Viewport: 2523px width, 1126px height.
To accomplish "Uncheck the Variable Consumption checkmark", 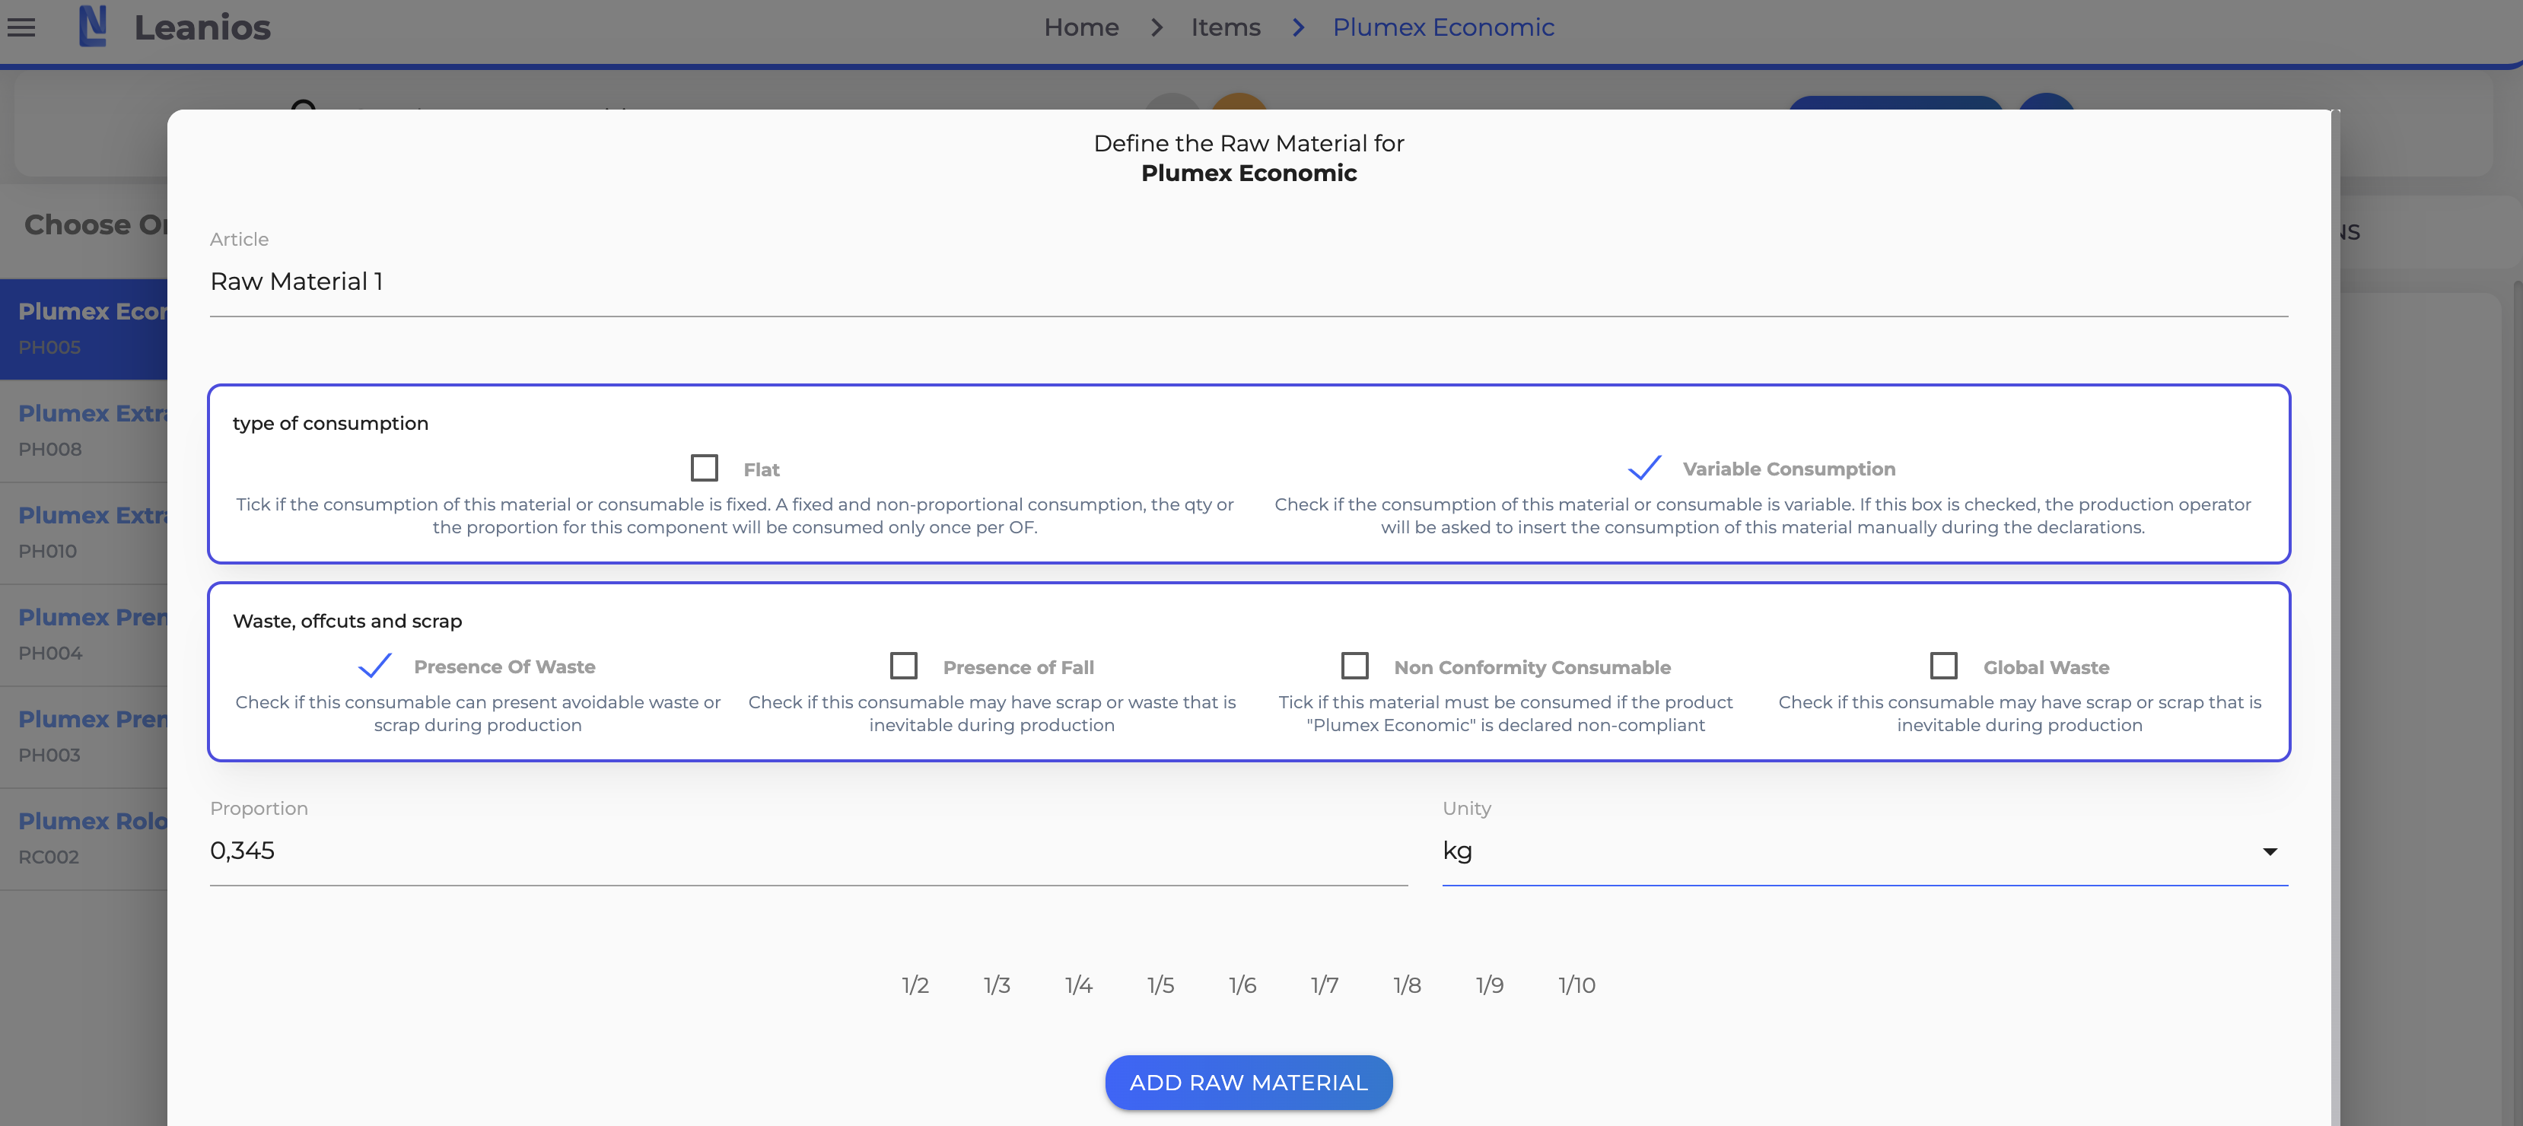I will point(1644,468).
